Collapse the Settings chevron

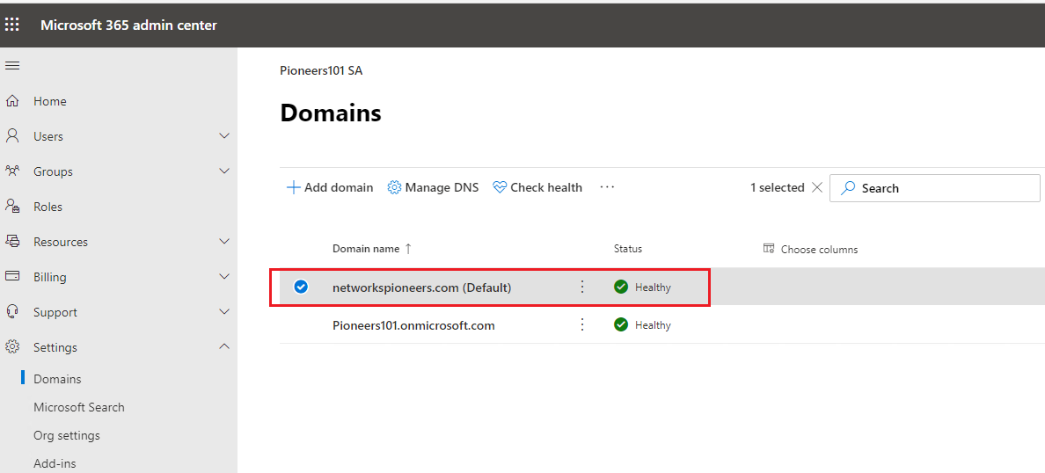[224, 346]
